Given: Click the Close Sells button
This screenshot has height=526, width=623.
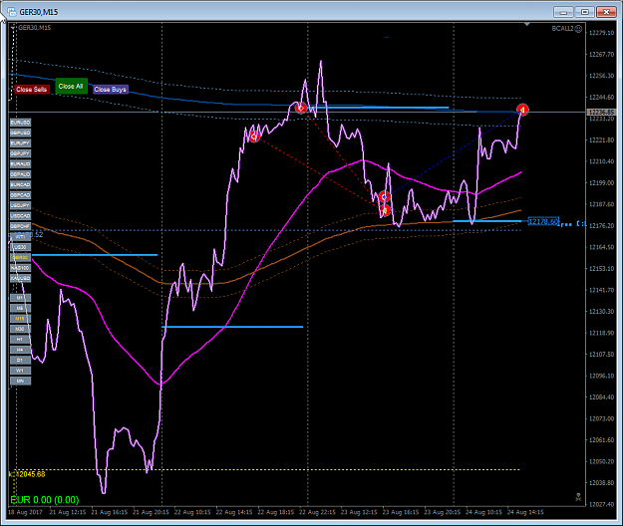Looking at the screenshot, I should tap(32, 90).
